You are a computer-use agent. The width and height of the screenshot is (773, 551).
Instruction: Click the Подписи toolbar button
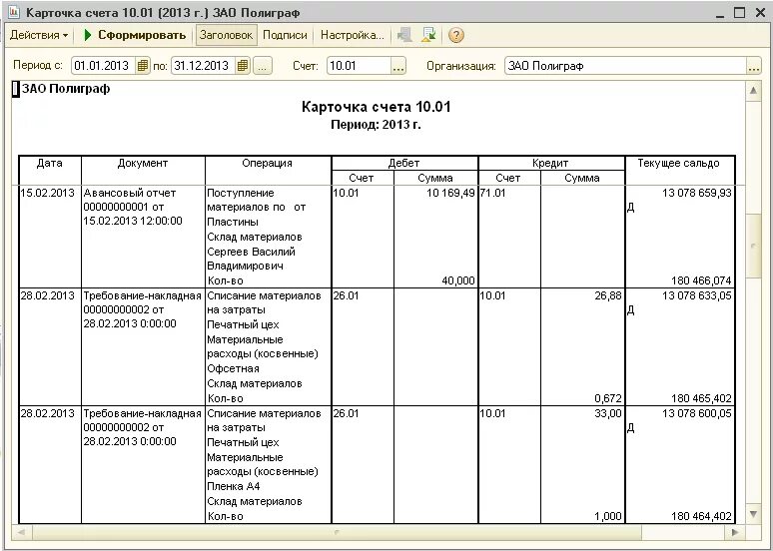pos(285,35)
